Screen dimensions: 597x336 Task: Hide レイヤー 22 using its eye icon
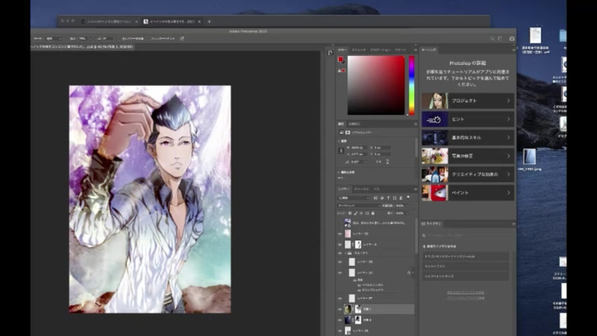[340, 273]
